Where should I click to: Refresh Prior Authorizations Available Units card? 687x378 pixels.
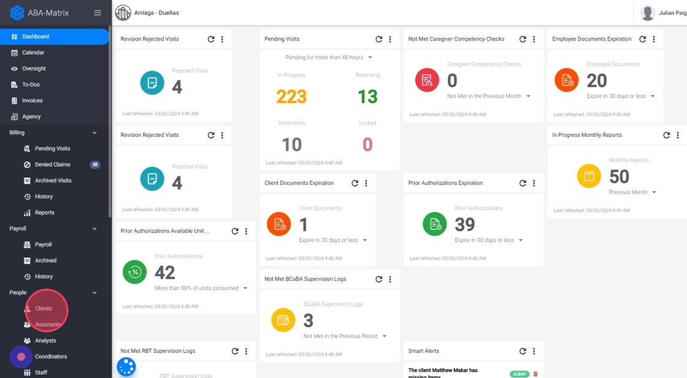coord(235,231)
